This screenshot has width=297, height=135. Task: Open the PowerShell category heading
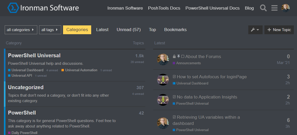pos(22,113)
